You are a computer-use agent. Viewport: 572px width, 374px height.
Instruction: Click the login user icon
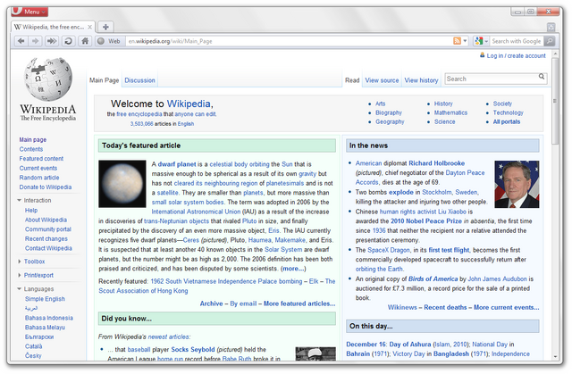tap(483, 55)
